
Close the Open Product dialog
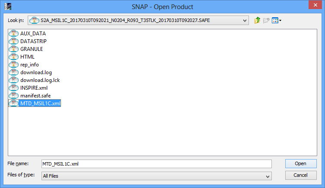tap(315, 5)
